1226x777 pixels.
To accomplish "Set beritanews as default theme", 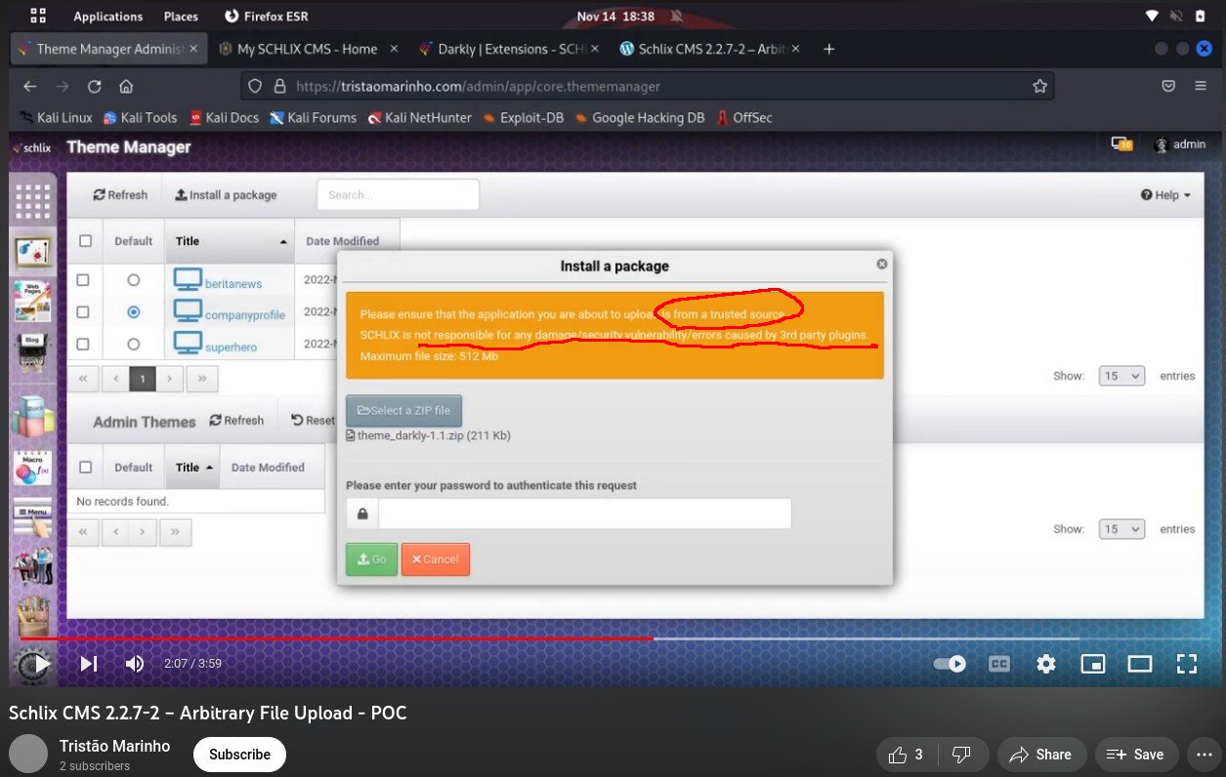I will 134,280.
